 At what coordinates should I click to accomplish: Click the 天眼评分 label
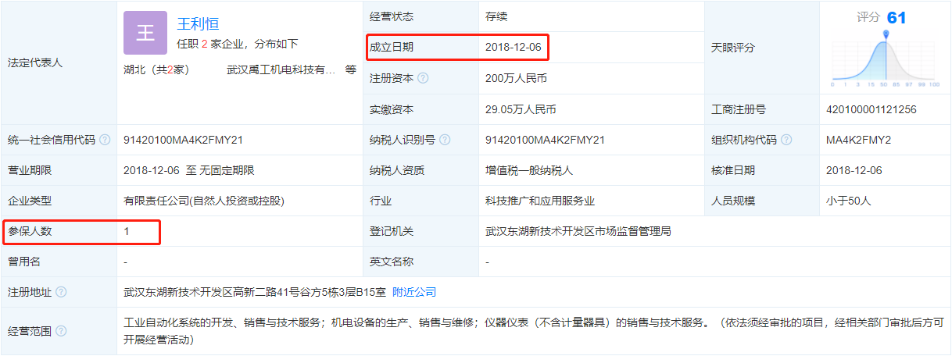[733, 48]
